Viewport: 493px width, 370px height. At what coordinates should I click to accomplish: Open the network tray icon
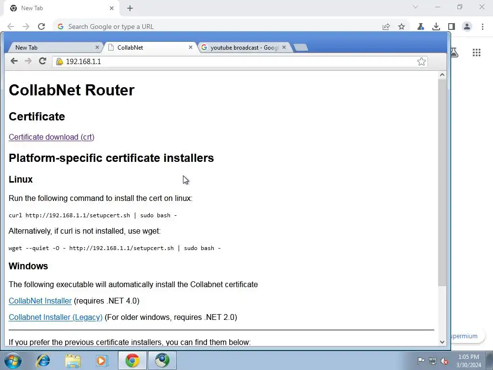click(433, 361)
